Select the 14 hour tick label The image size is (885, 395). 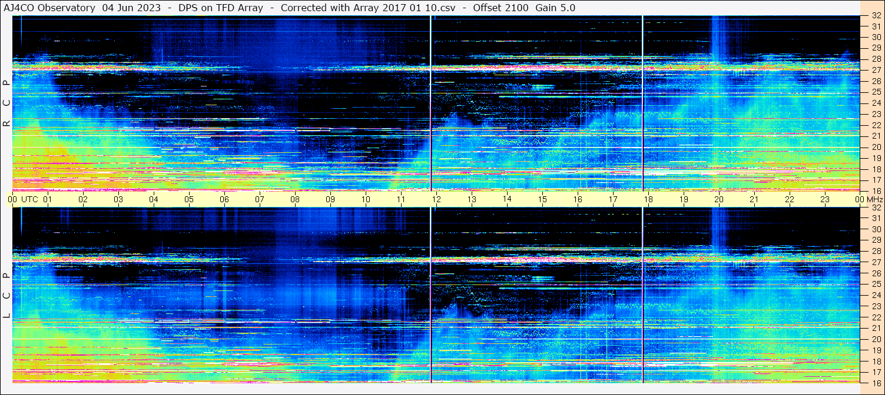pyautogui.click(x=507, y=199)
